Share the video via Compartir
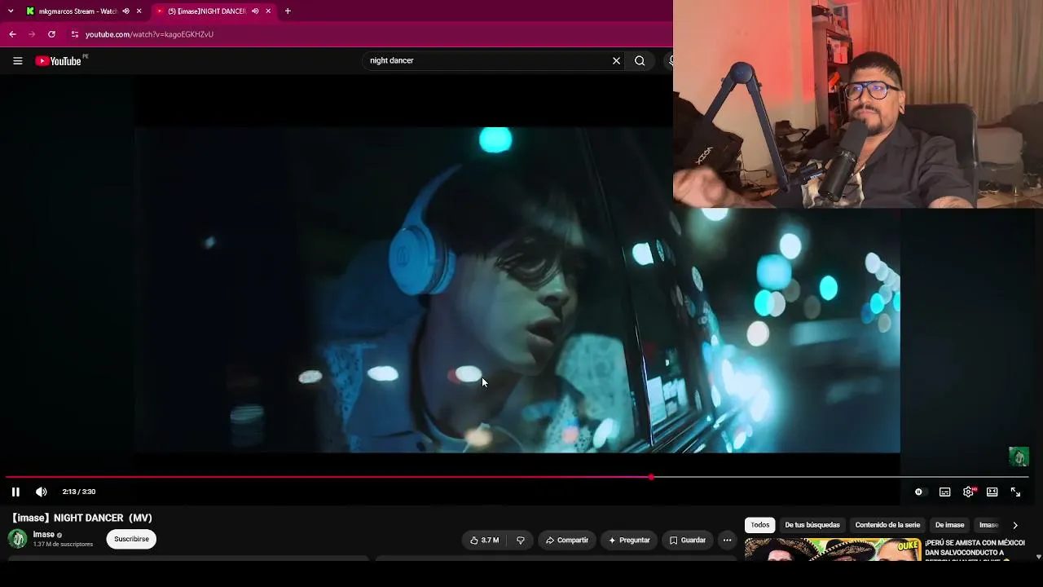The width and height of the screenshot is (1043, 587). click(x=567, y=540)
